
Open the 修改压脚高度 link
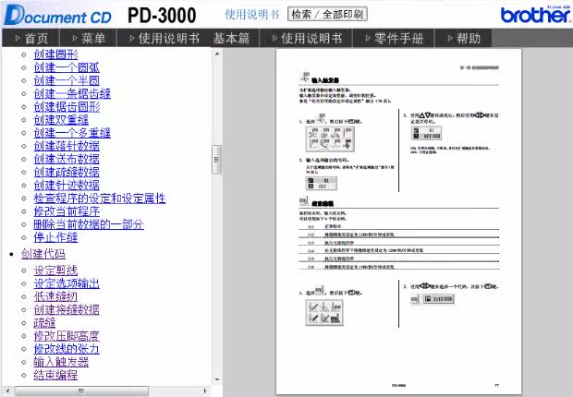click(67, 336)
